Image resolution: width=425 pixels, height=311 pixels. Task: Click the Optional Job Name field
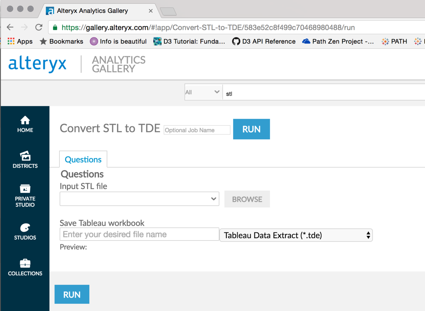pos(197,130)
